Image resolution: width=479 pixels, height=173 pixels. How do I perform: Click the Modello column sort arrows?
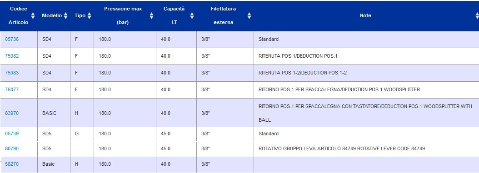coord(66,15)
